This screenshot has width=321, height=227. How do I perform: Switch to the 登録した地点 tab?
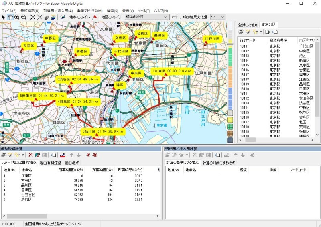248,25
